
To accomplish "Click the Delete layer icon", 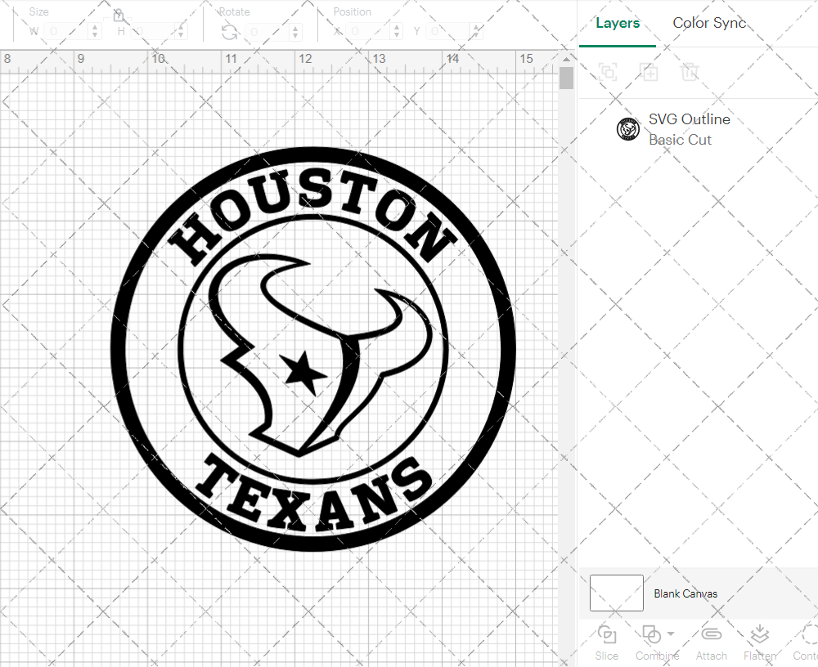I will pos(690,72).
